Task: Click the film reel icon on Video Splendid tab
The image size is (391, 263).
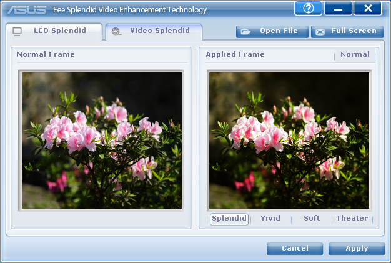Action: [x=116, y=31]
